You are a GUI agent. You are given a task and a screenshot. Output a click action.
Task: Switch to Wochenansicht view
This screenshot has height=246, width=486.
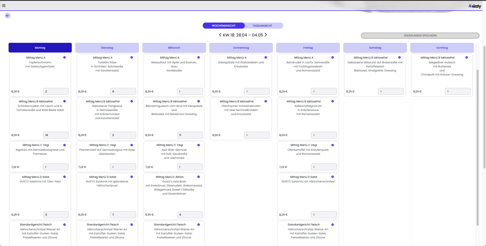point(224,26)
